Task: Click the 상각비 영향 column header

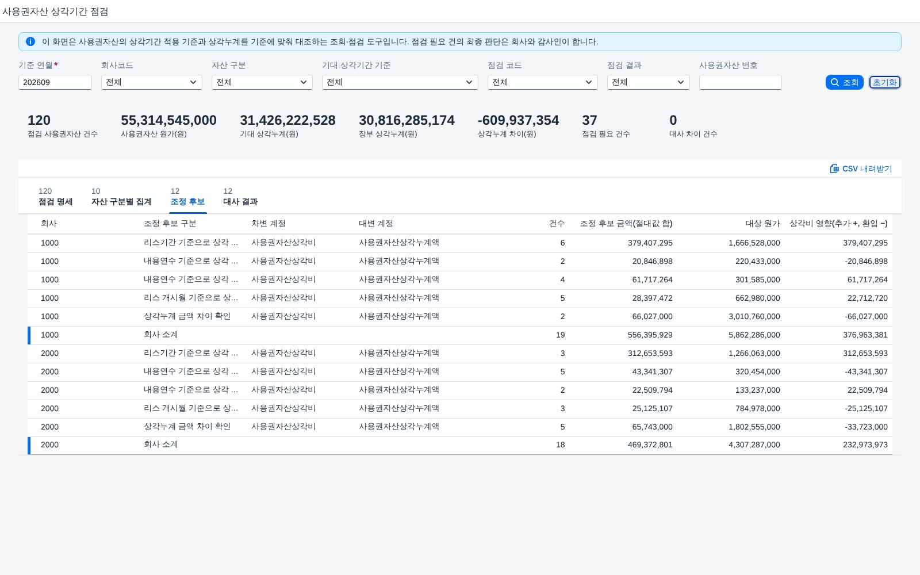Action: coord(838,224)
